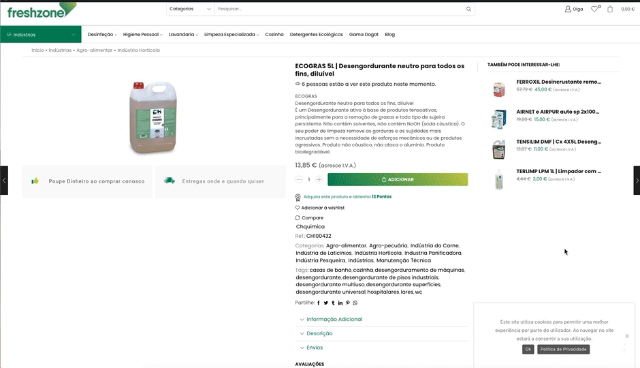Viewport: 640px width, 368px height.
Task: Open the ECOGRAS product image
Action: [x=153, y=117]
